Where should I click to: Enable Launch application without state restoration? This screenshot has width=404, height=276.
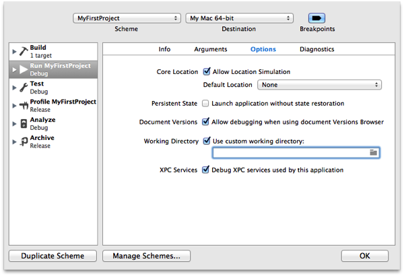coord(205,104)
